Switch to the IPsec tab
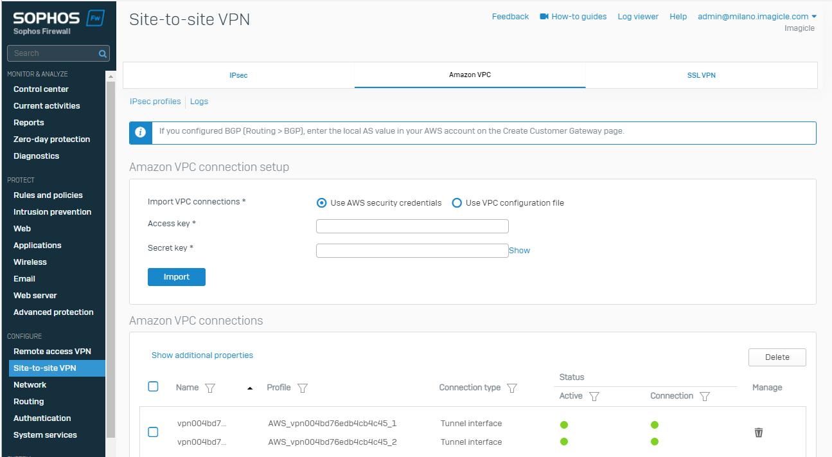The width and height of the screenshot is (832, 457). tap(238, 75)
